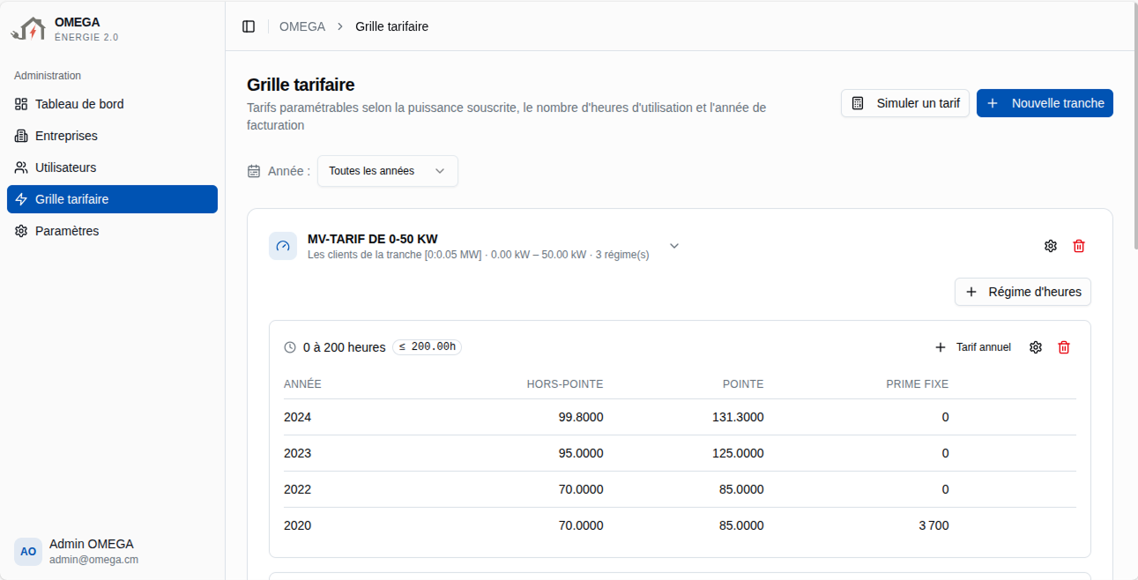The image size is (1138, 580).
Task: Click Nouvelle tranche button
Action: (1045, 103)
